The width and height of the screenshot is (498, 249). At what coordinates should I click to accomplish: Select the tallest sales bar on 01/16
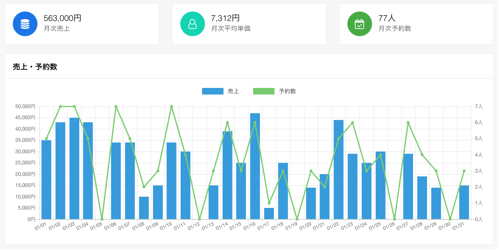(255, 166)
